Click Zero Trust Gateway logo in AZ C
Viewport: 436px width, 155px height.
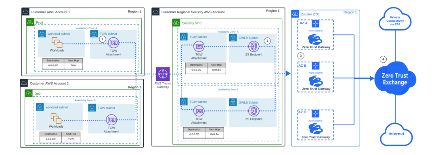315,129
